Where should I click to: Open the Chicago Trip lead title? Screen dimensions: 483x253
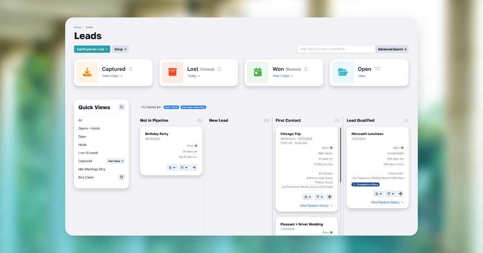291,134
